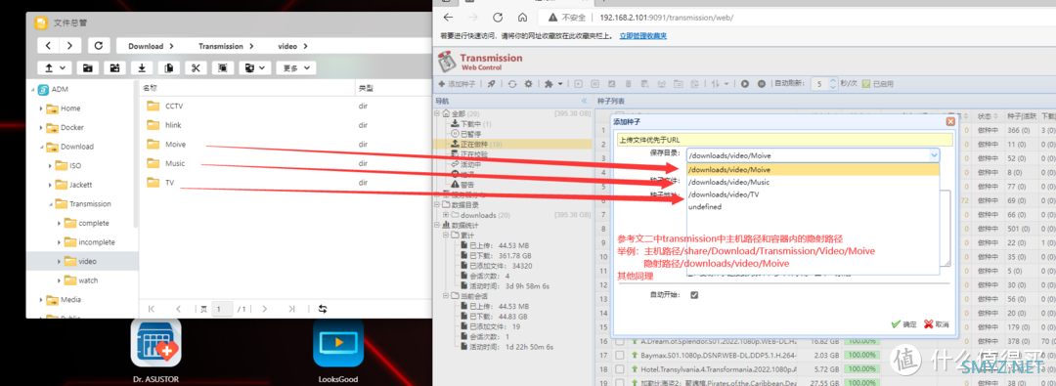Check row 17 Baymax torrent checkbox

click(x=620, y=356)
